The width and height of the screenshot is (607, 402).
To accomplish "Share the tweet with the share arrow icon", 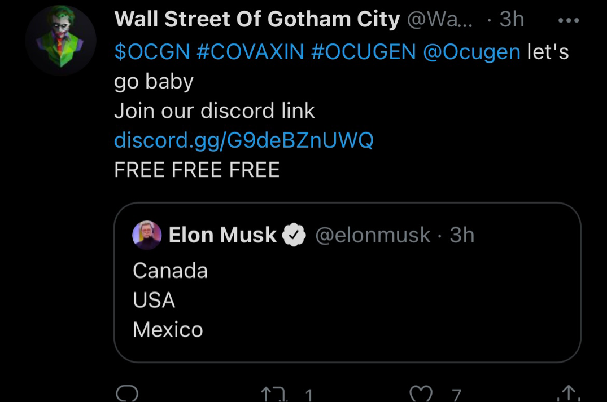I will [569, 393].
